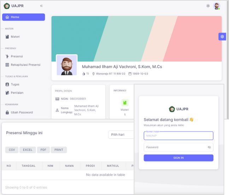
Task: Open Rekapitulasi Presensi icon in sidebar
Action: (7, 65)
